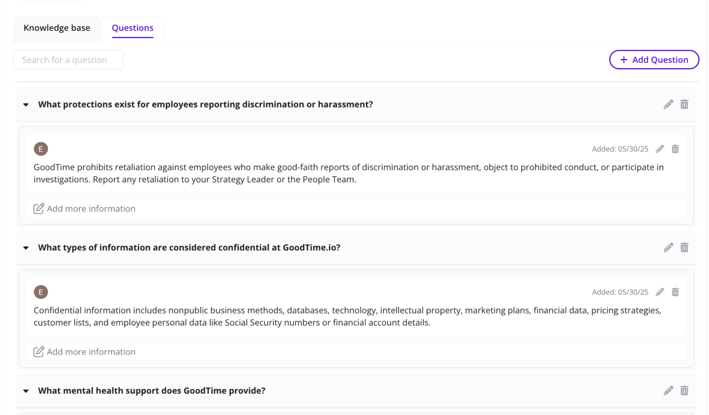This screenshot has width=709, height=415.
Task: Delete the mental health support question
Action: click(x=685, y=391)
